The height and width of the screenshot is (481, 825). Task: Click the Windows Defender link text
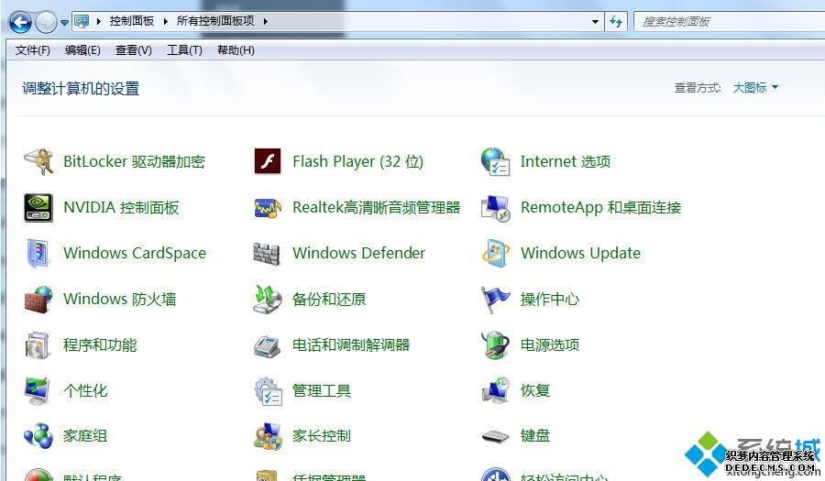pos(358,253)
